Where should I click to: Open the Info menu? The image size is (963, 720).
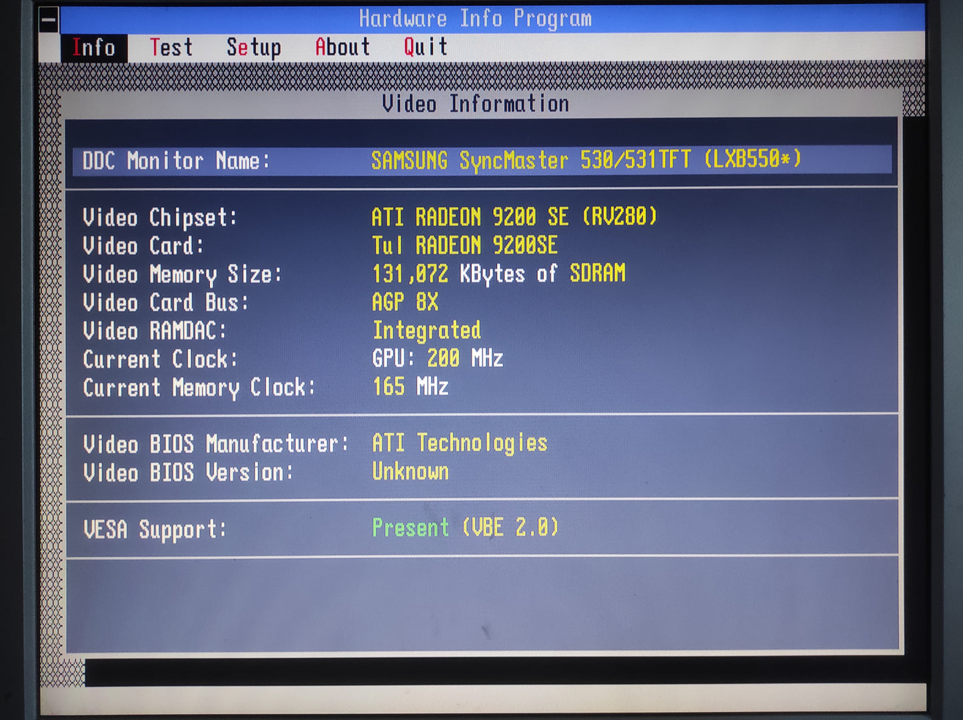point(93,48)
